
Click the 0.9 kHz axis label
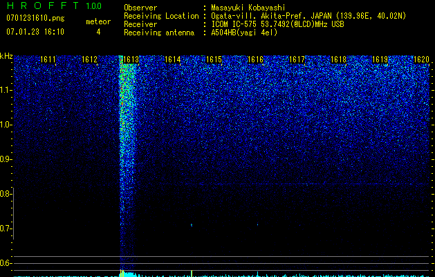pyautogui.click(x=5, y=159)
